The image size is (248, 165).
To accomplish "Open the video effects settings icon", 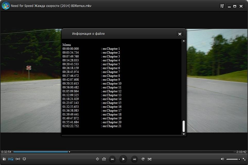I will (98, 159).
